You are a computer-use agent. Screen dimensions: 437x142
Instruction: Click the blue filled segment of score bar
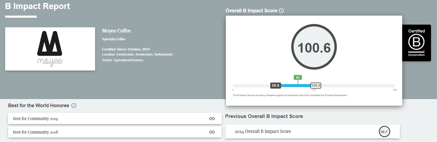point(295,86)
